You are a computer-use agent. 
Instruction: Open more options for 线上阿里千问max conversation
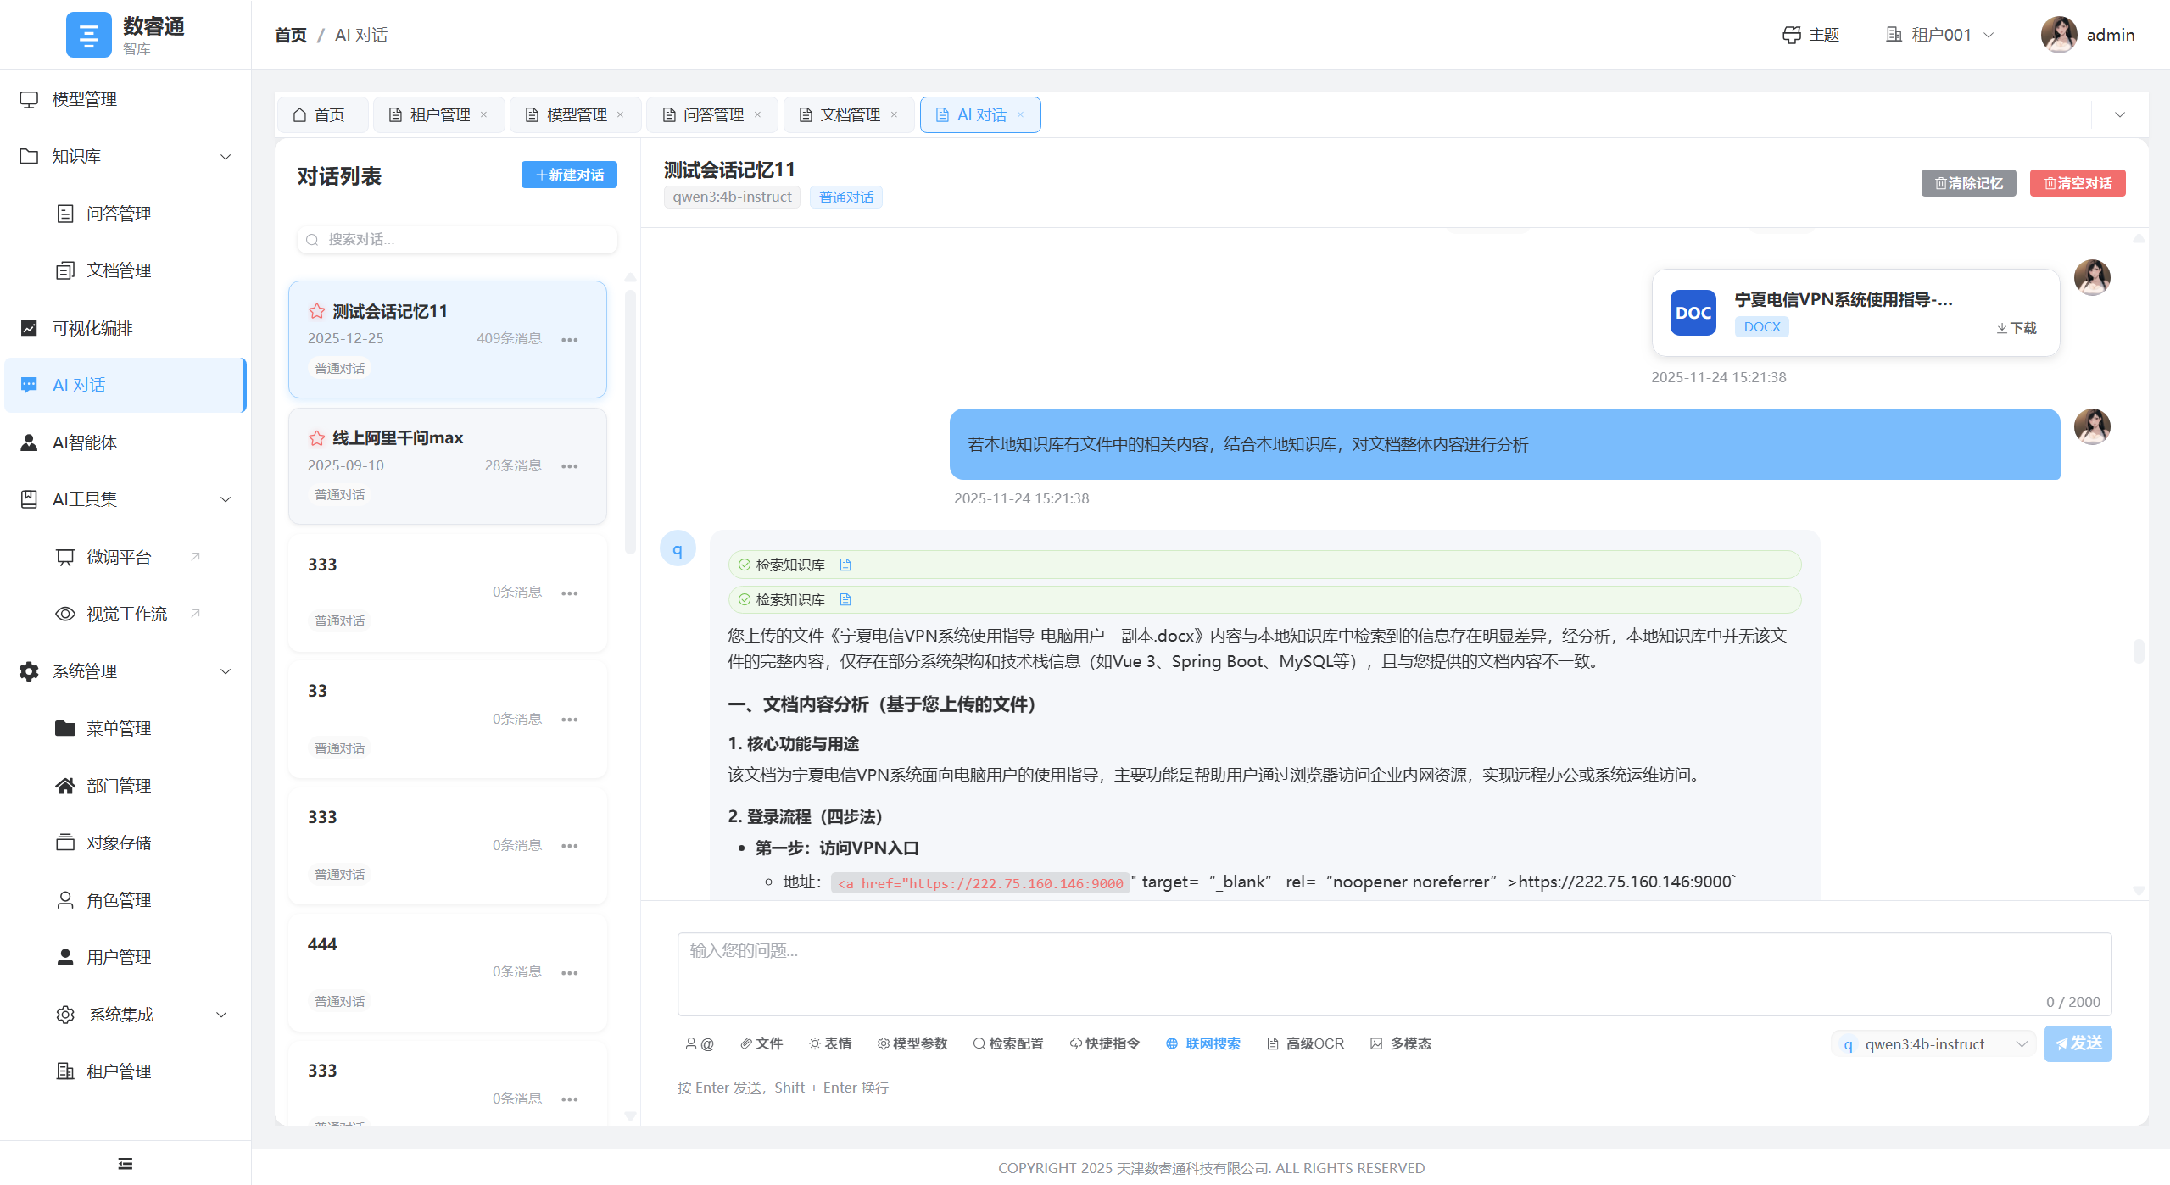(569, 466)
